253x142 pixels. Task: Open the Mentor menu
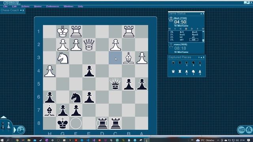tap(38, 6)
